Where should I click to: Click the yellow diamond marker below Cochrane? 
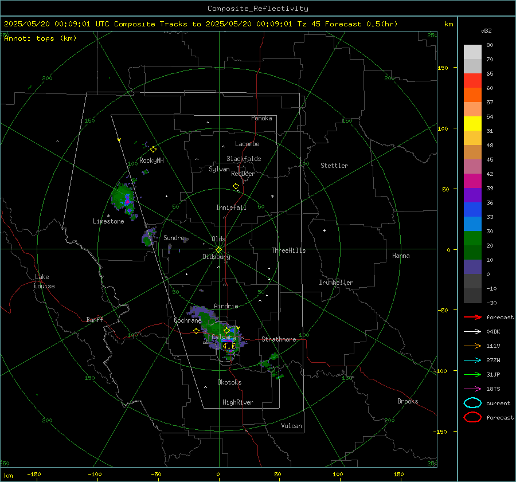tap(196, 331)
